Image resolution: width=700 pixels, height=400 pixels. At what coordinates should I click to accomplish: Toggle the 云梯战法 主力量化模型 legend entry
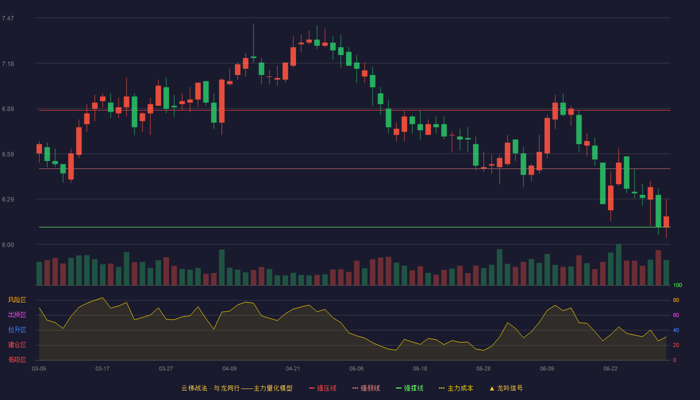[x=236, y=388]
